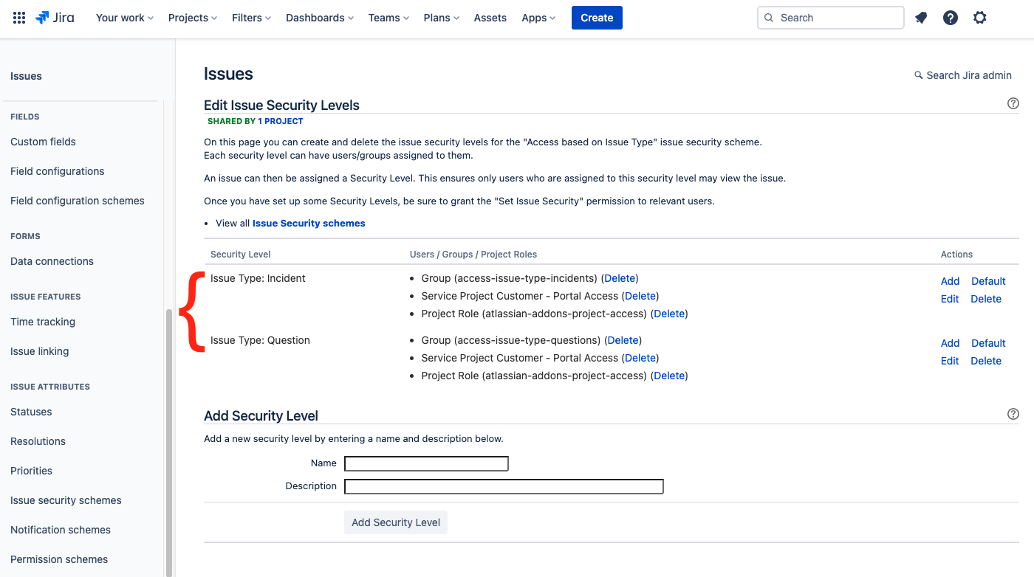Click the help icon beside Add Security Level

point(1013,414)
